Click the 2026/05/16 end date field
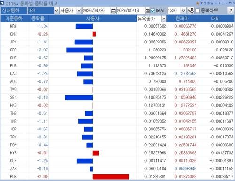 point(131,11)
